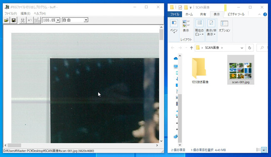Open Explorer help with the blue question icon
271x157 pixels.
click(265, 15)
